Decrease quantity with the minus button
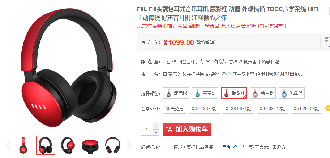This screenshot has height=158, width=330. (156, 132)
